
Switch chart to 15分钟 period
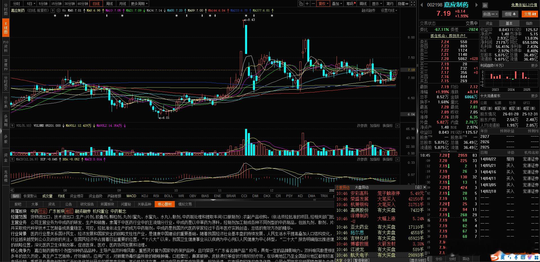point(56,4)
